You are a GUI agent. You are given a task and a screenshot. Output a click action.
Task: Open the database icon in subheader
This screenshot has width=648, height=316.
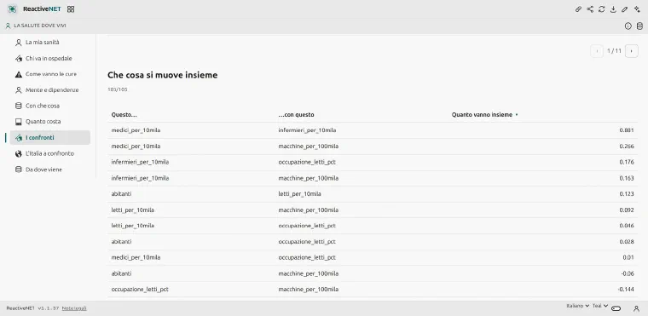[639, 26]
